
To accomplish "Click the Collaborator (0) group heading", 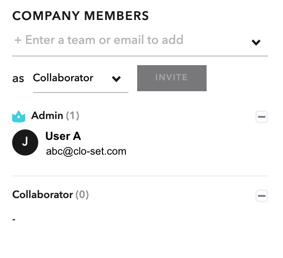I will tap(50, 195).
